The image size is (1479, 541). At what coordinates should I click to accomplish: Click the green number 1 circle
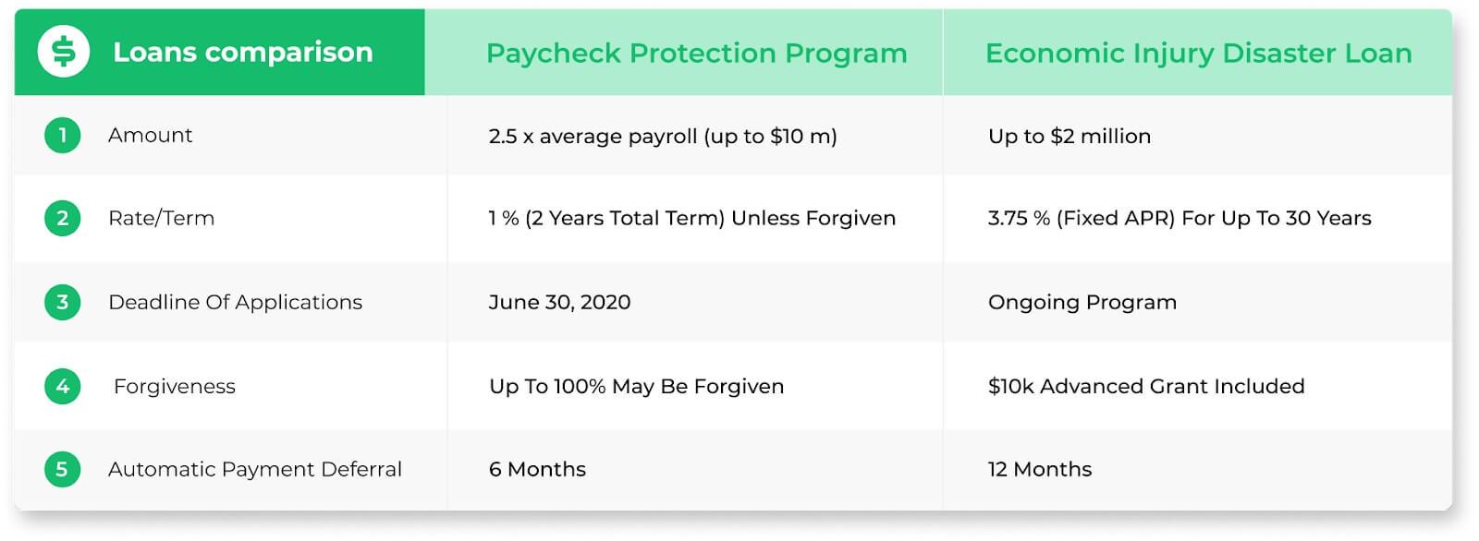(x=62, y=136)
